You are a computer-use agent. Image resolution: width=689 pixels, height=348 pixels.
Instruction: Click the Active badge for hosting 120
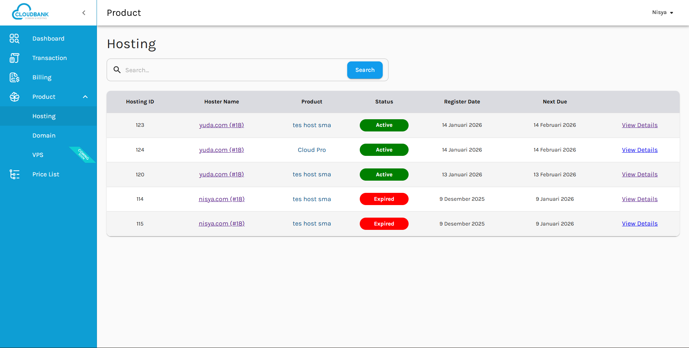[384, 175]
